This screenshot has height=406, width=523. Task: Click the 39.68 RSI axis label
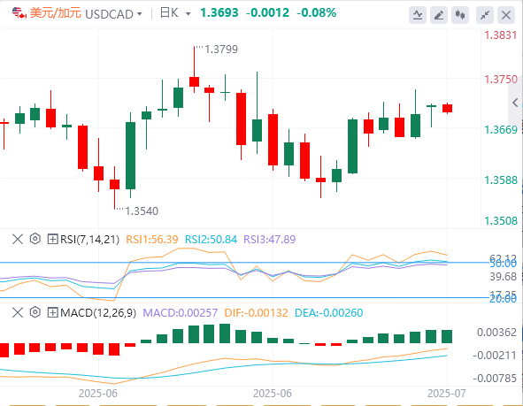point(503,277)
